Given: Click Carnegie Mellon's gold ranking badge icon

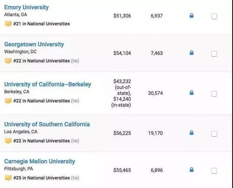Looking at the screenshot, I should tap(8, 178).
